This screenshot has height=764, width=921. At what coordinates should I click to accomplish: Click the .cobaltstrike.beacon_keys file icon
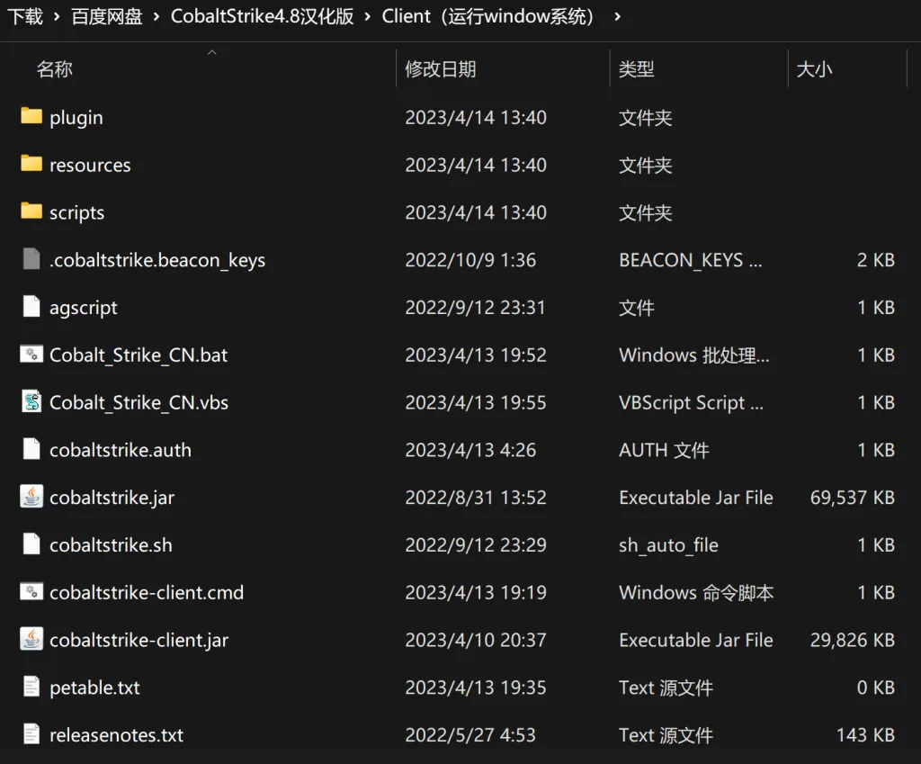pos(31,258)
